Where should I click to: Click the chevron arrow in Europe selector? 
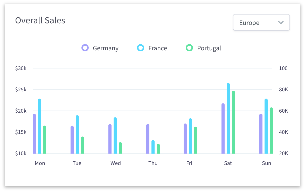pos(281,23)
